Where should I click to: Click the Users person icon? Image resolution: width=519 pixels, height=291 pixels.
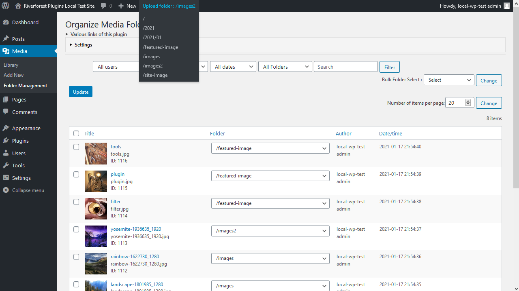6,153
